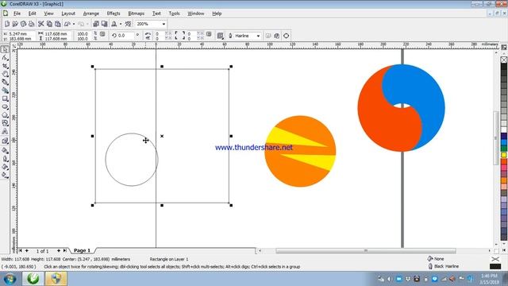Expand the undo history dropdown arrow
This screenshot has height=286, width=508.
(x=74, y=24)
